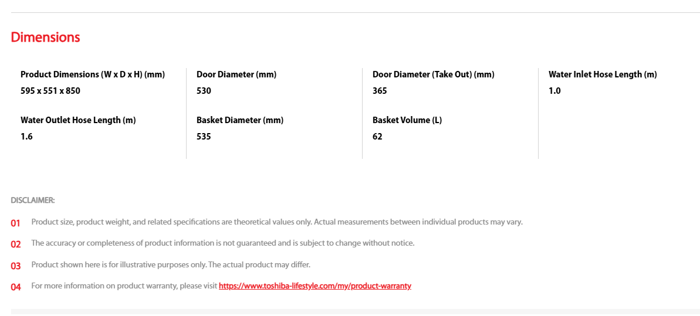Click the 1.6 outlet hose value
The width and height of the screenshot is (700, 316).
(x=27, y=137)
